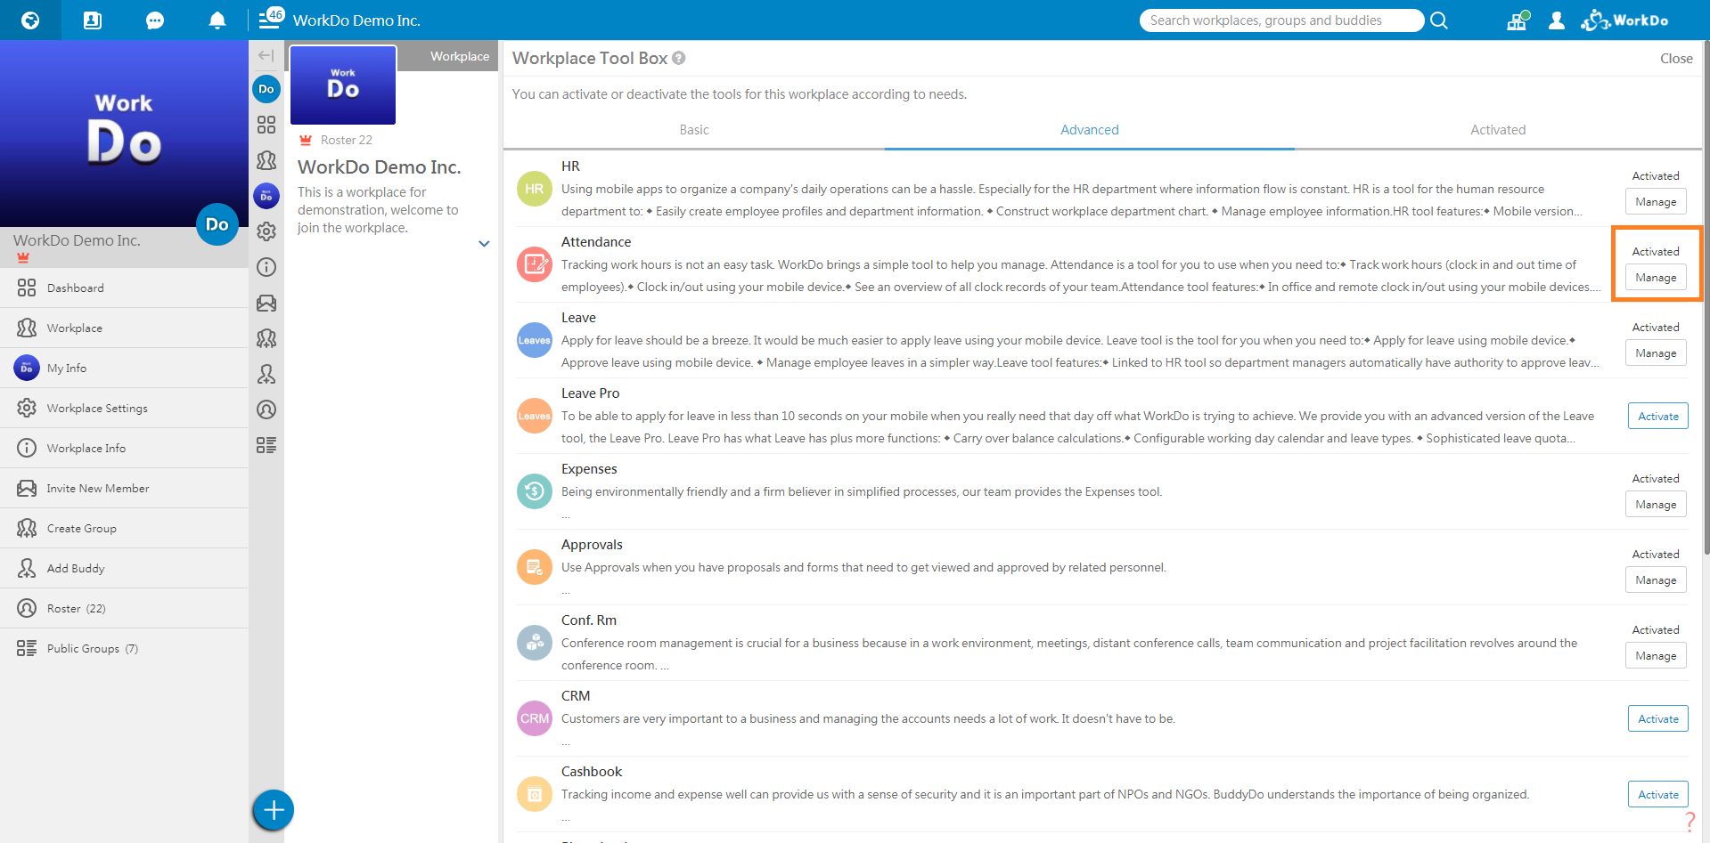The height and width of the screenshot is (843, 1710).
Task: Click the red help question mark at bottom right
Action: pyautogui.click(x=1690, y=821)
